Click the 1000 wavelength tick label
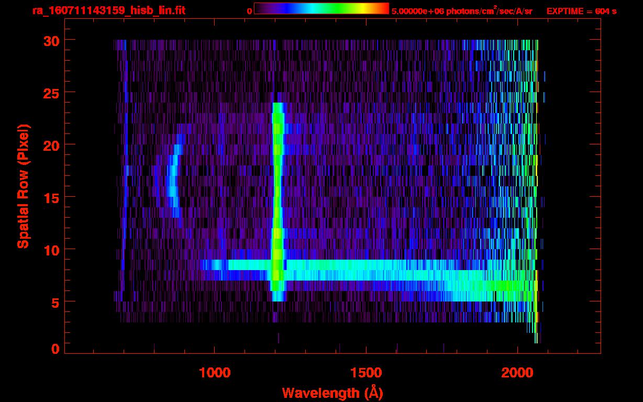 click(x=215, y=373)
